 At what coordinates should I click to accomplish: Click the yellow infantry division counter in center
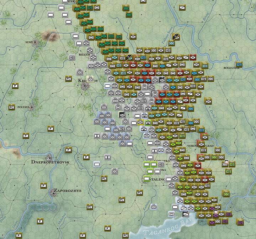[x=140, y=122]
